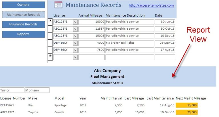Click the Momsen last name field

37,90
